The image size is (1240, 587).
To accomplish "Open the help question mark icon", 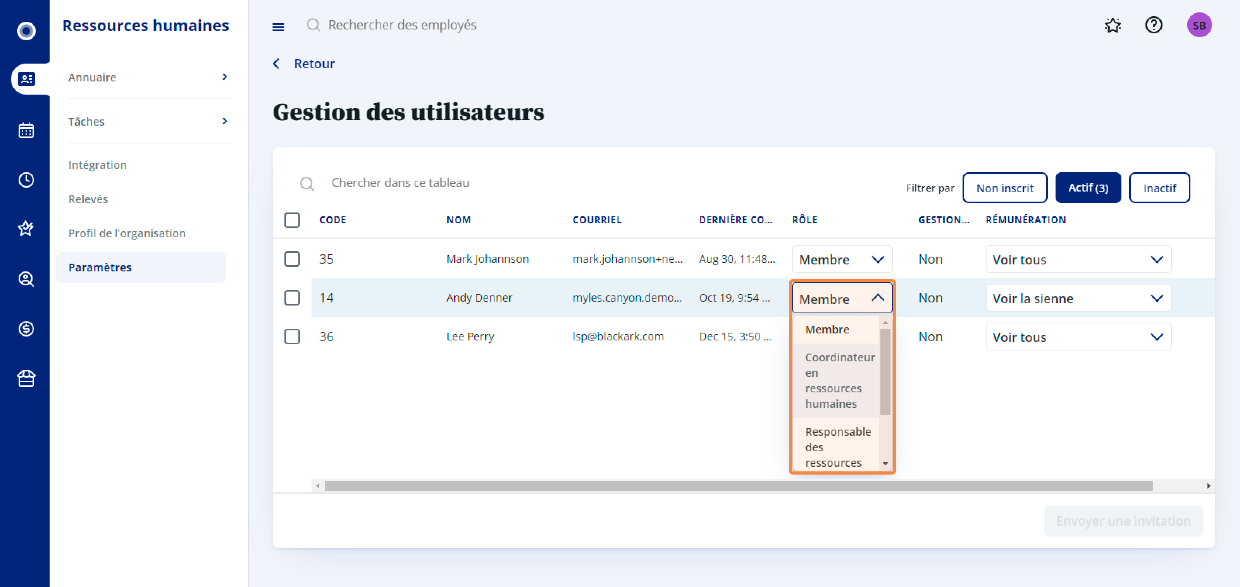I will click(1154, 24).
